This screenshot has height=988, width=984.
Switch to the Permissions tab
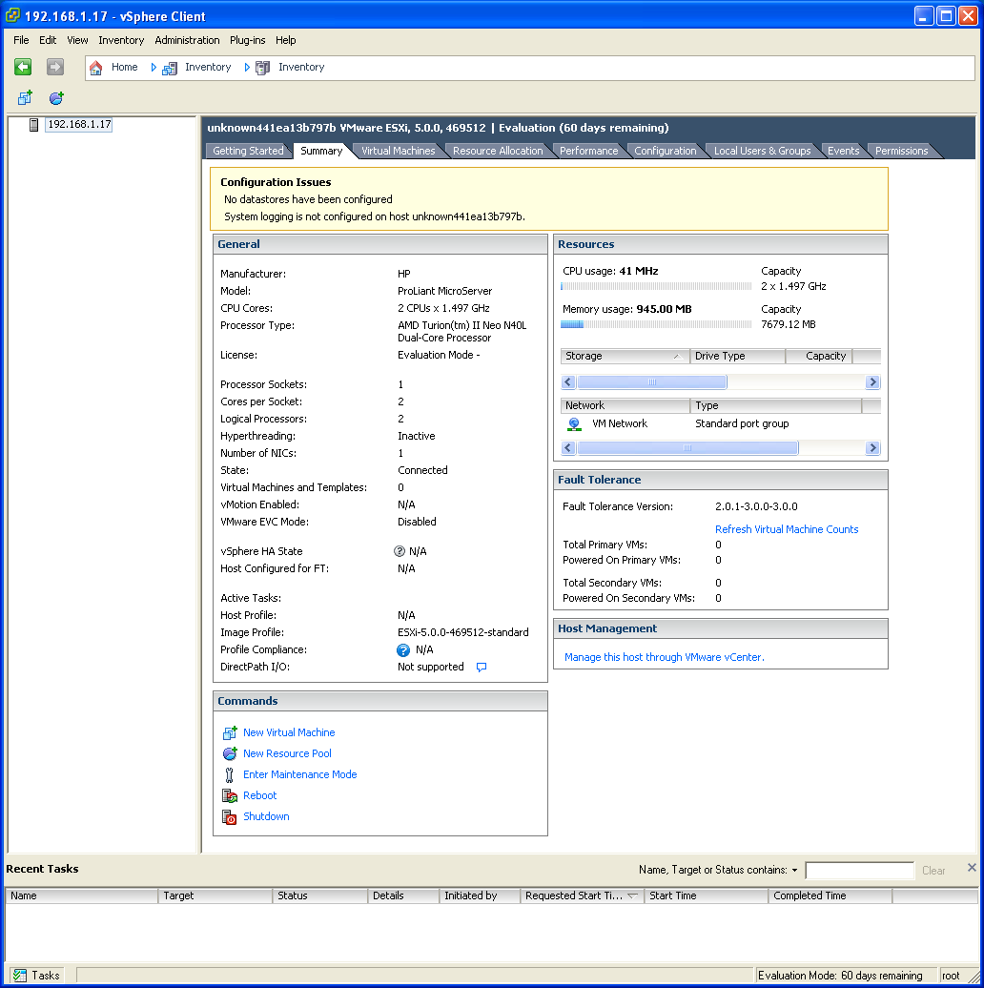(901, 152)
